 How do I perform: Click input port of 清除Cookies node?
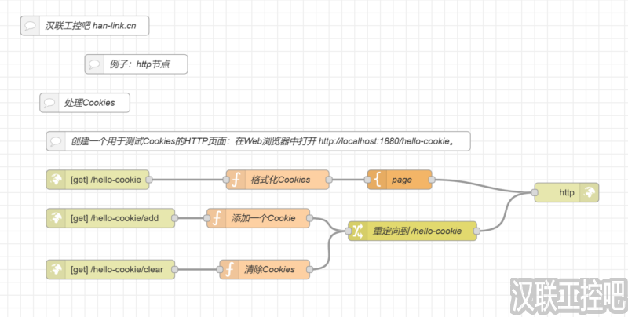tap(220, 269)
